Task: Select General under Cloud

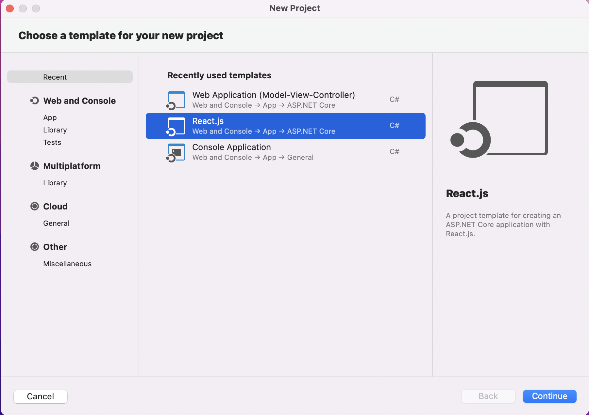Action: point(56,223)
